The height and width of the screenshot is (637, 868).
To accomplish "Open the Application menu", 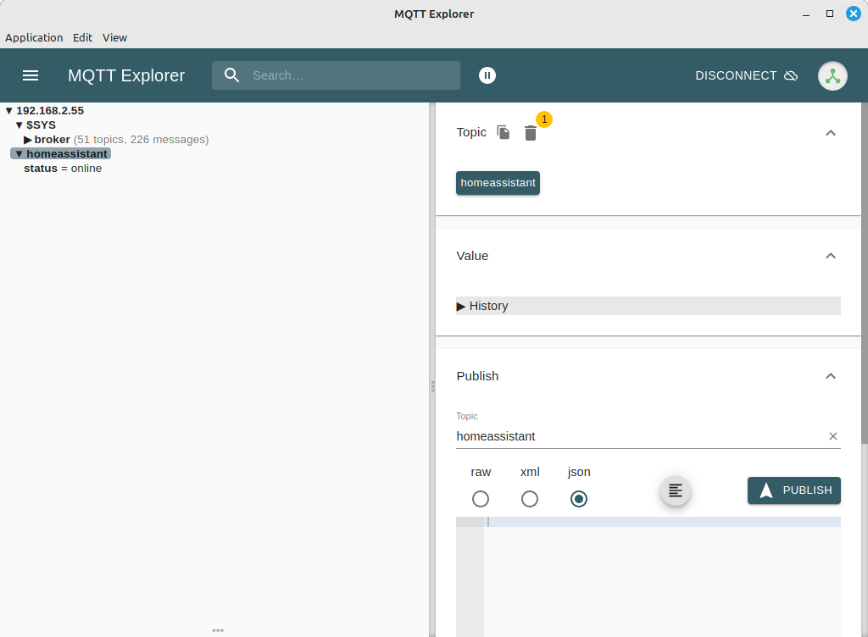I will pos(34,37).
